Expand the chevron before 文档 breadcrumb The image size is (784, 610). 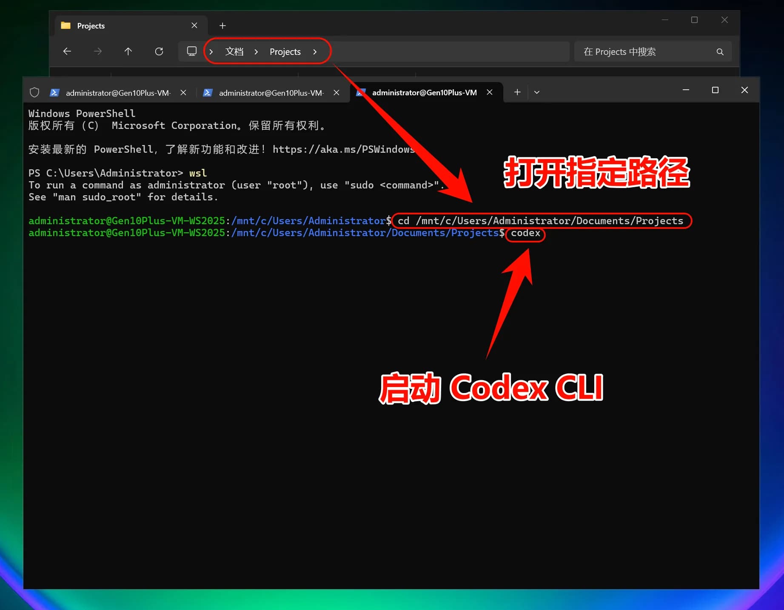coord(211,52)
